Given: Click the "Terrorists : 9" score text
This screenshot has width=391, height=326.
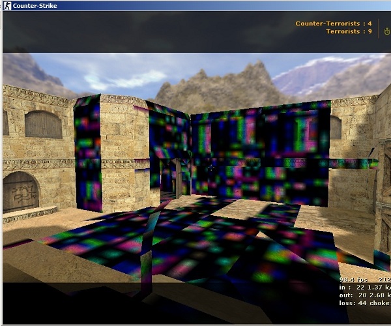Looking at the screenshot, I should (349, 31).
